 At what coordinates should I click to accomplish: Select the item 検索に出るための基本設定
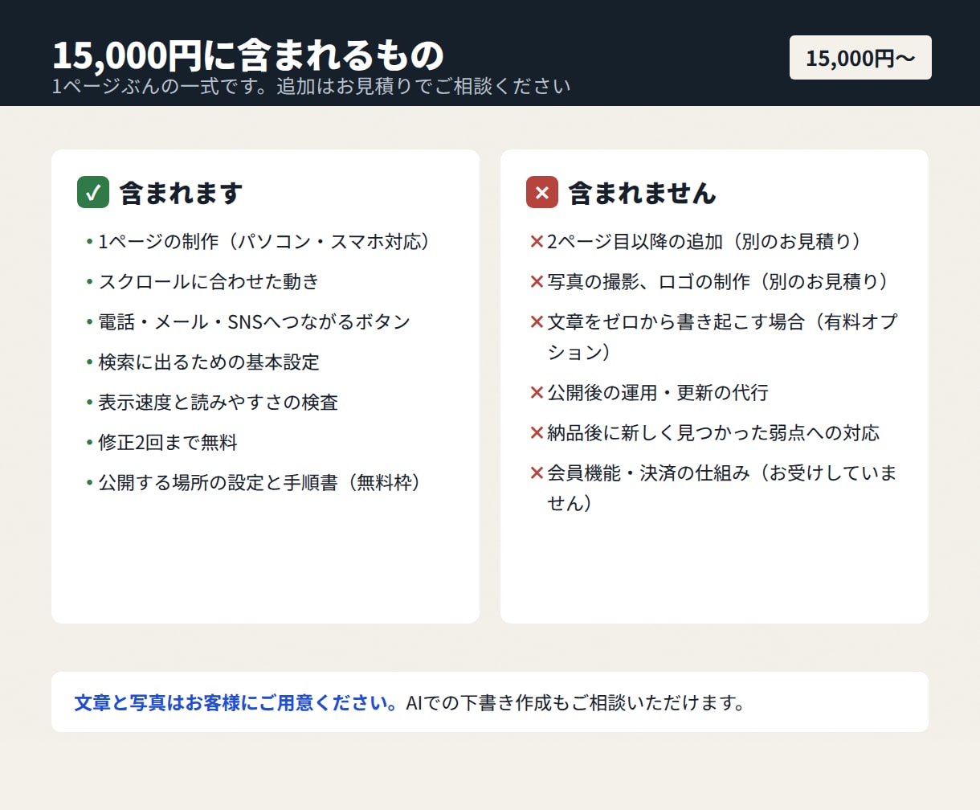coord(209,362)
